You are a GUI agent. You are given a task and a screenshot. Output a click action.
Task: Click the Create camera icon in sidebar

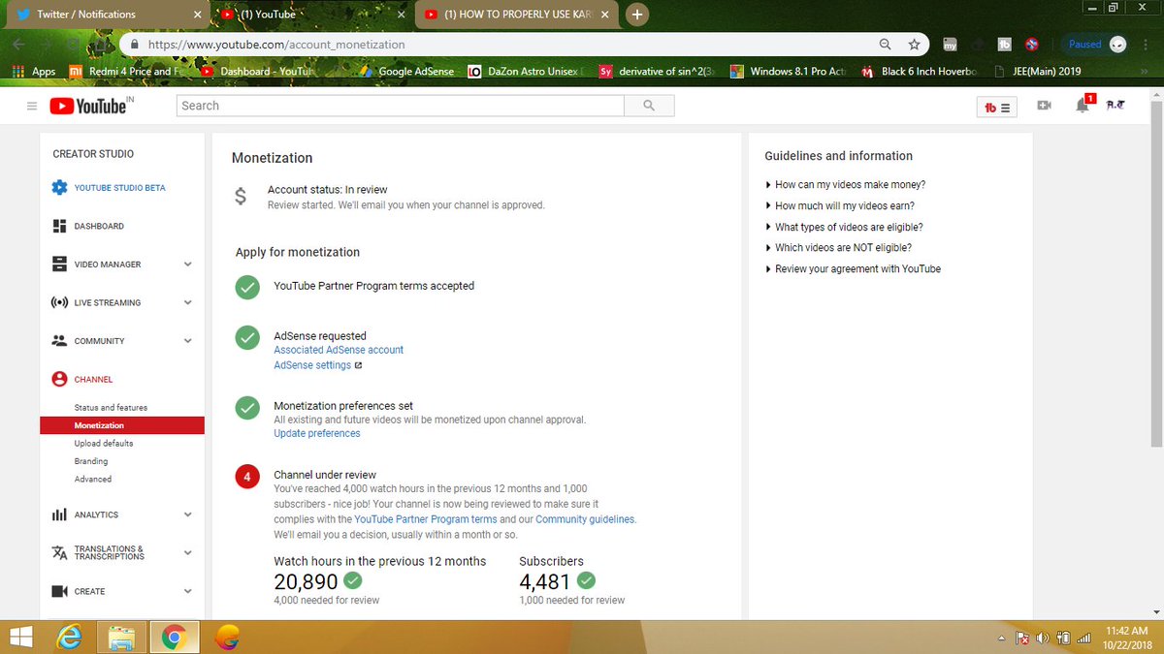[59, 591]
